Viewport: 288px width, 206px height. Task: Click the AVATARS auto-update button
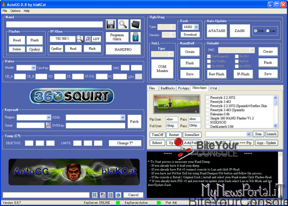(x=217, y=31)
